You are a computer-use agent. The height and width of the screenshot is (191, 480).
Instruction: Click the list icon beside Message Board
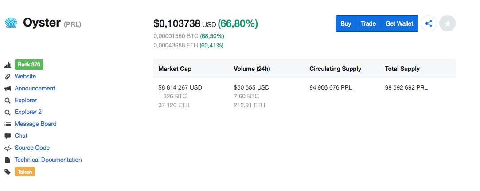click(x=8, y=124)
